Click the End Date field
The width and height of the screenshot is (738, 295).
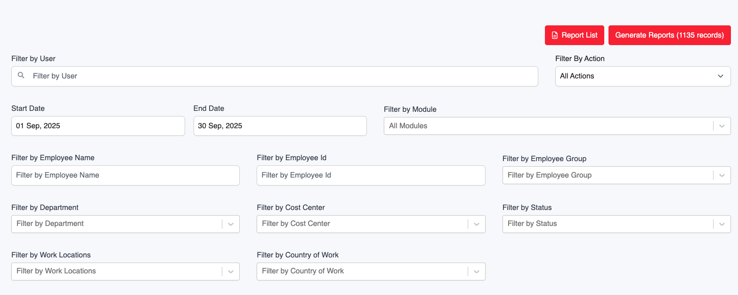click(280, 126)
